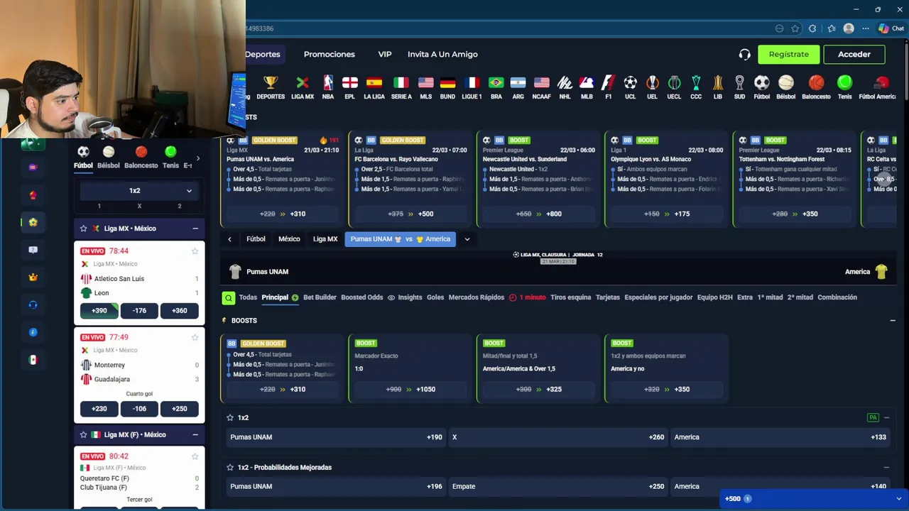
Task: Click the browser profile avatar icon
Action: coord(848,28)
